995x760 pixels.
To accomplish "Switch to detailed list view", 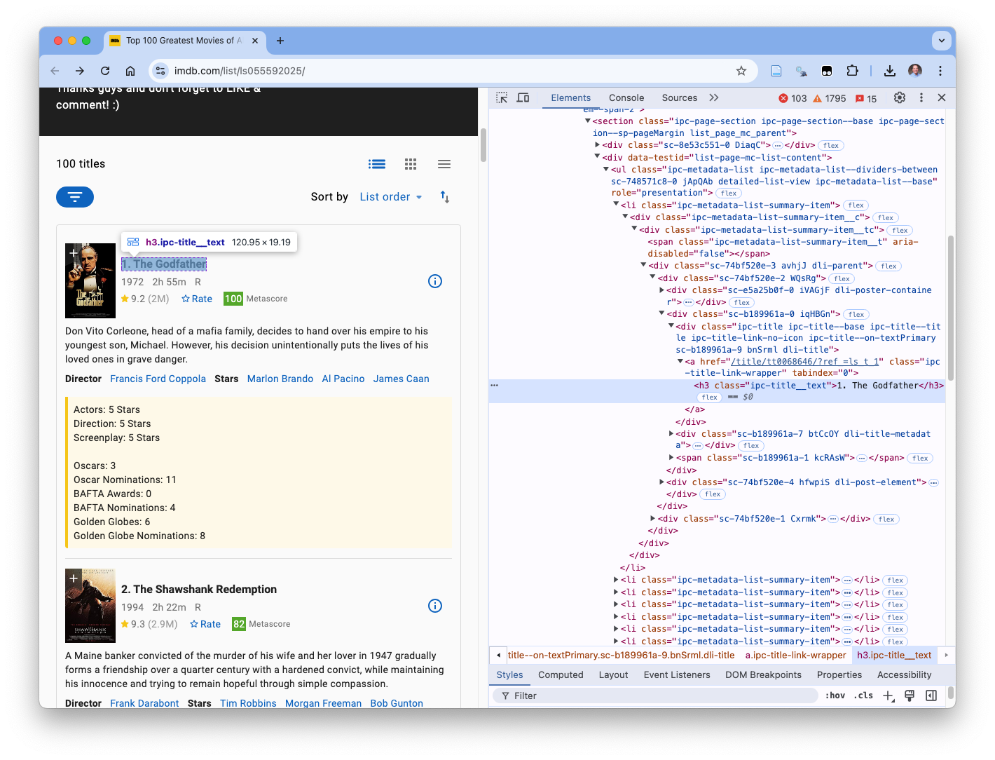I will pos(377,164).
